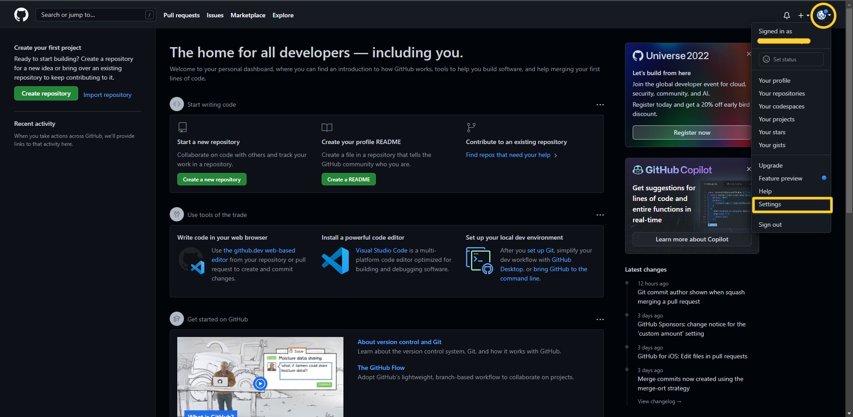The height and width of the screenshot is (417, 853).
Task: Click the GitHub Octocat logo
Action: coord(21,15)
